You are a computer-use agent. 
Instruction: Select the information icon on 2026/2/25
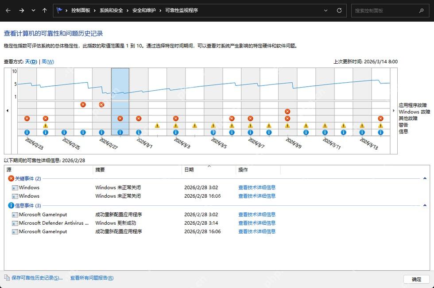pos(64,132)
